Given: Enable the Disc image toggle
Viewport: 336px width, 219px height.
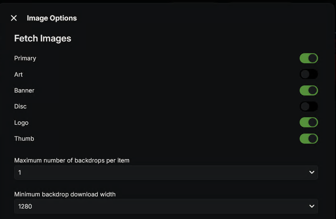Looking at the screenshot, I should 308,106.
